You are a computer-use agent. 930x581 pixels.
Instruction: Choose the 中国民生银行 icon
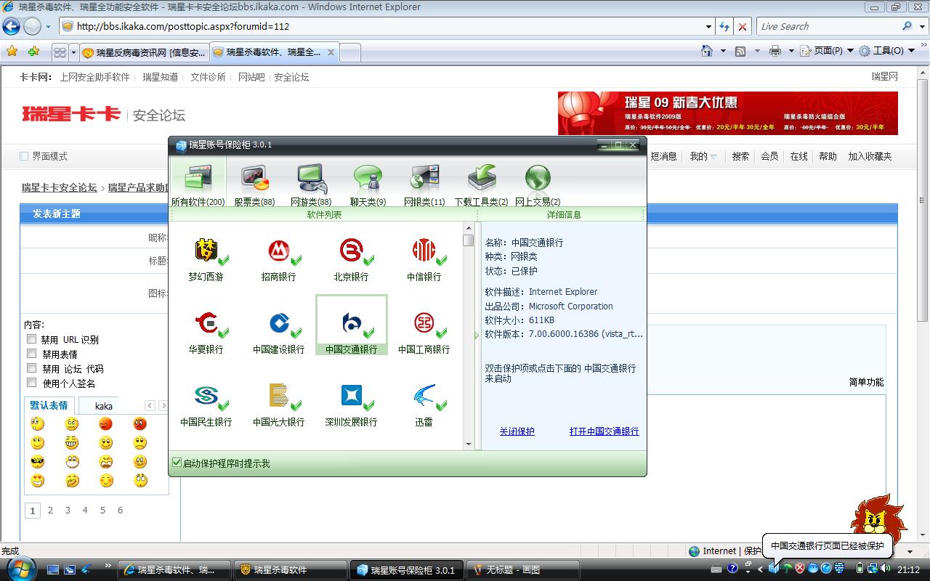coord(206,405)
